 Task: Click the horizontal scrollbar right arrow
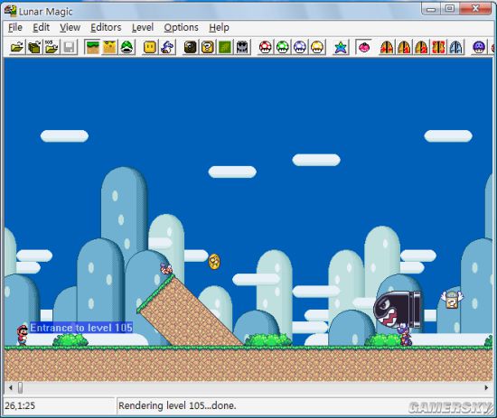coord(486,387)
